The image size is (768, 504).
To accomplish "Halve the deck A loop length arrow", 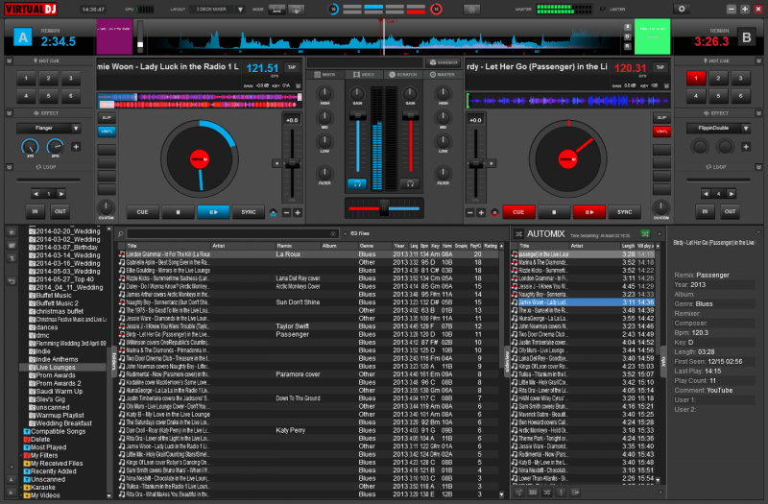I will point(36,194).
